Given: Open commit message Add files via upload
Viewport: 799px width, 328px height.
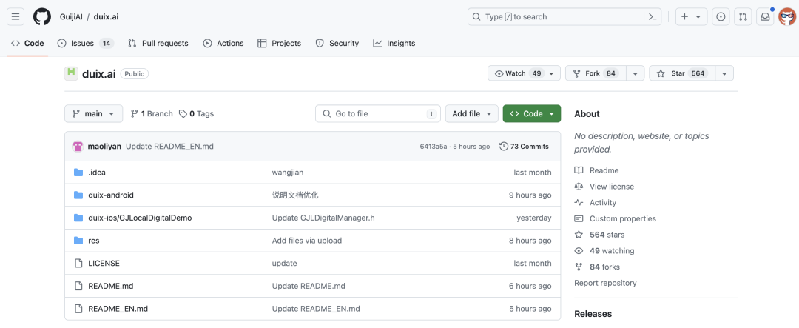Looking at the screenshot, I should click(307, 240).
